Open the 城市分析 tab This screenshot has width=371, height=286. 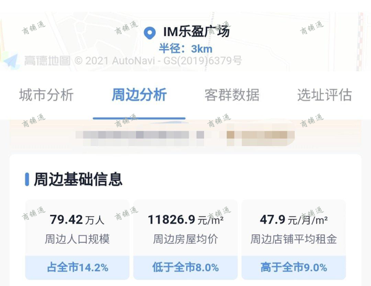46,95
